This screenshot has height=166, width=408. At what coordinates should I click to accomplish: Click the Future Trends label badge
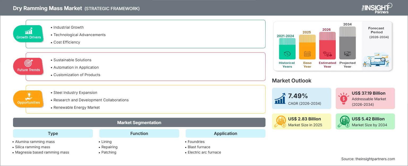(28, 66)
